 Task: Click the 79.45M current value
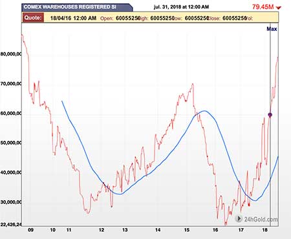[x=263, y=7]
